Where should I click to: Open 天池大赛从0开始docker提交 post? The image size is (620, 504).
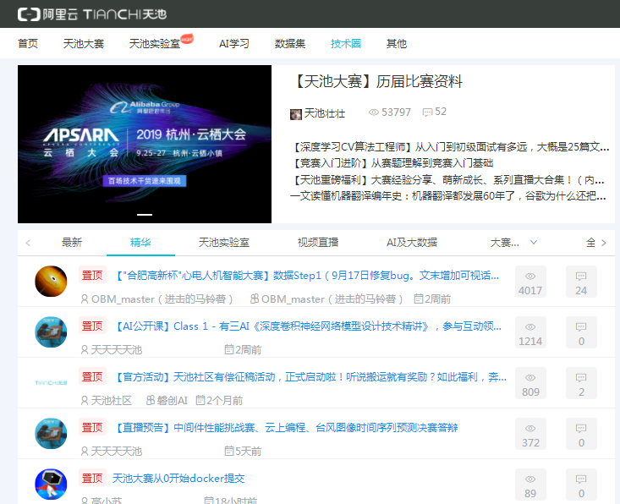pos(178,479)
